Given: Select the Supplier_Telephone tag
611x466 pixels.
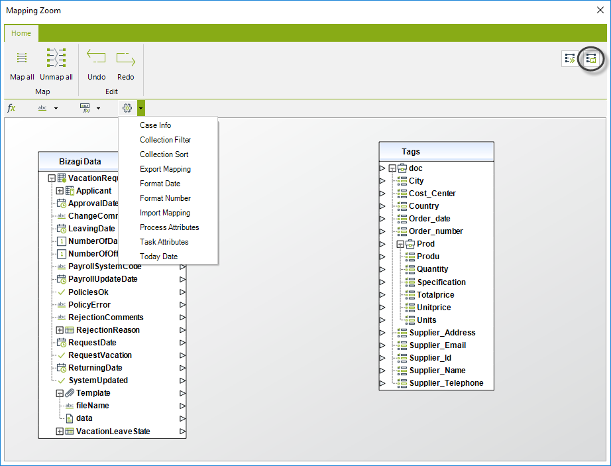Looking at the screenshot, I should 446,383.
